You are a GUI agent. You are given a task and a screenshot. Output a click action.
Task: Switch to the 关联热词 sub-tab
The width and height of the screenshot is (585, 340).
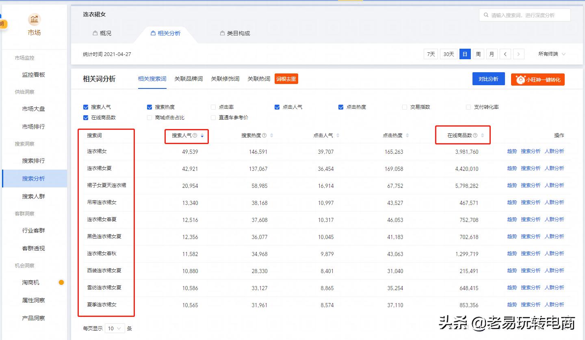(259, 79)
